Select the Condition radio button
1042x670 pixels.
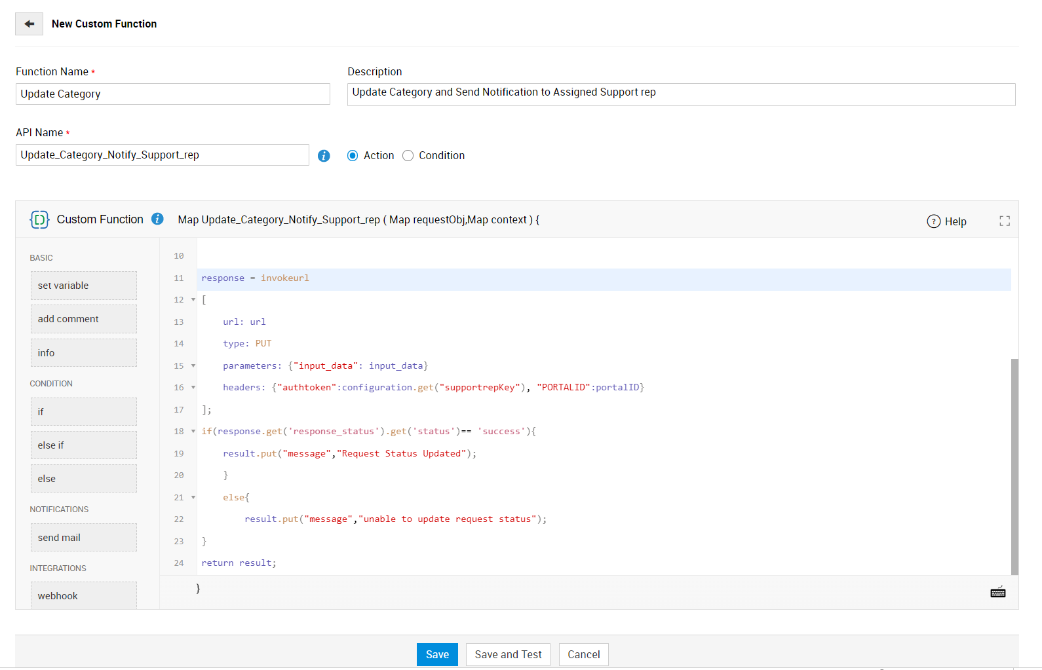(x=408, y=156)
